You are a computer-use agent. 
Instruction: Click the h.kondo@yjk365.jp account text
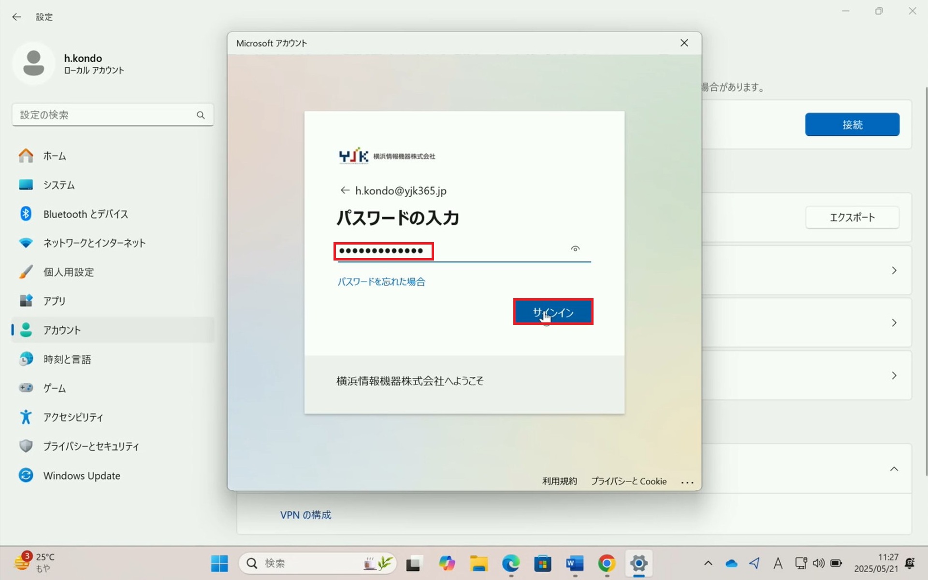point(401,191)
